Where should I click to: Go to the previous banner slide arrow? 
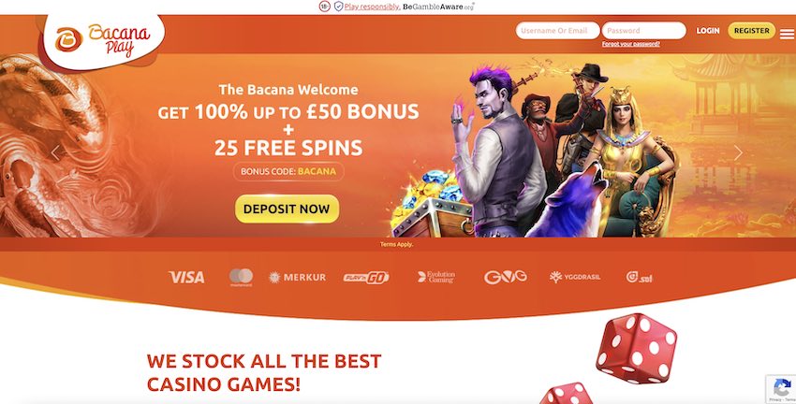click(x=55, y=152)
